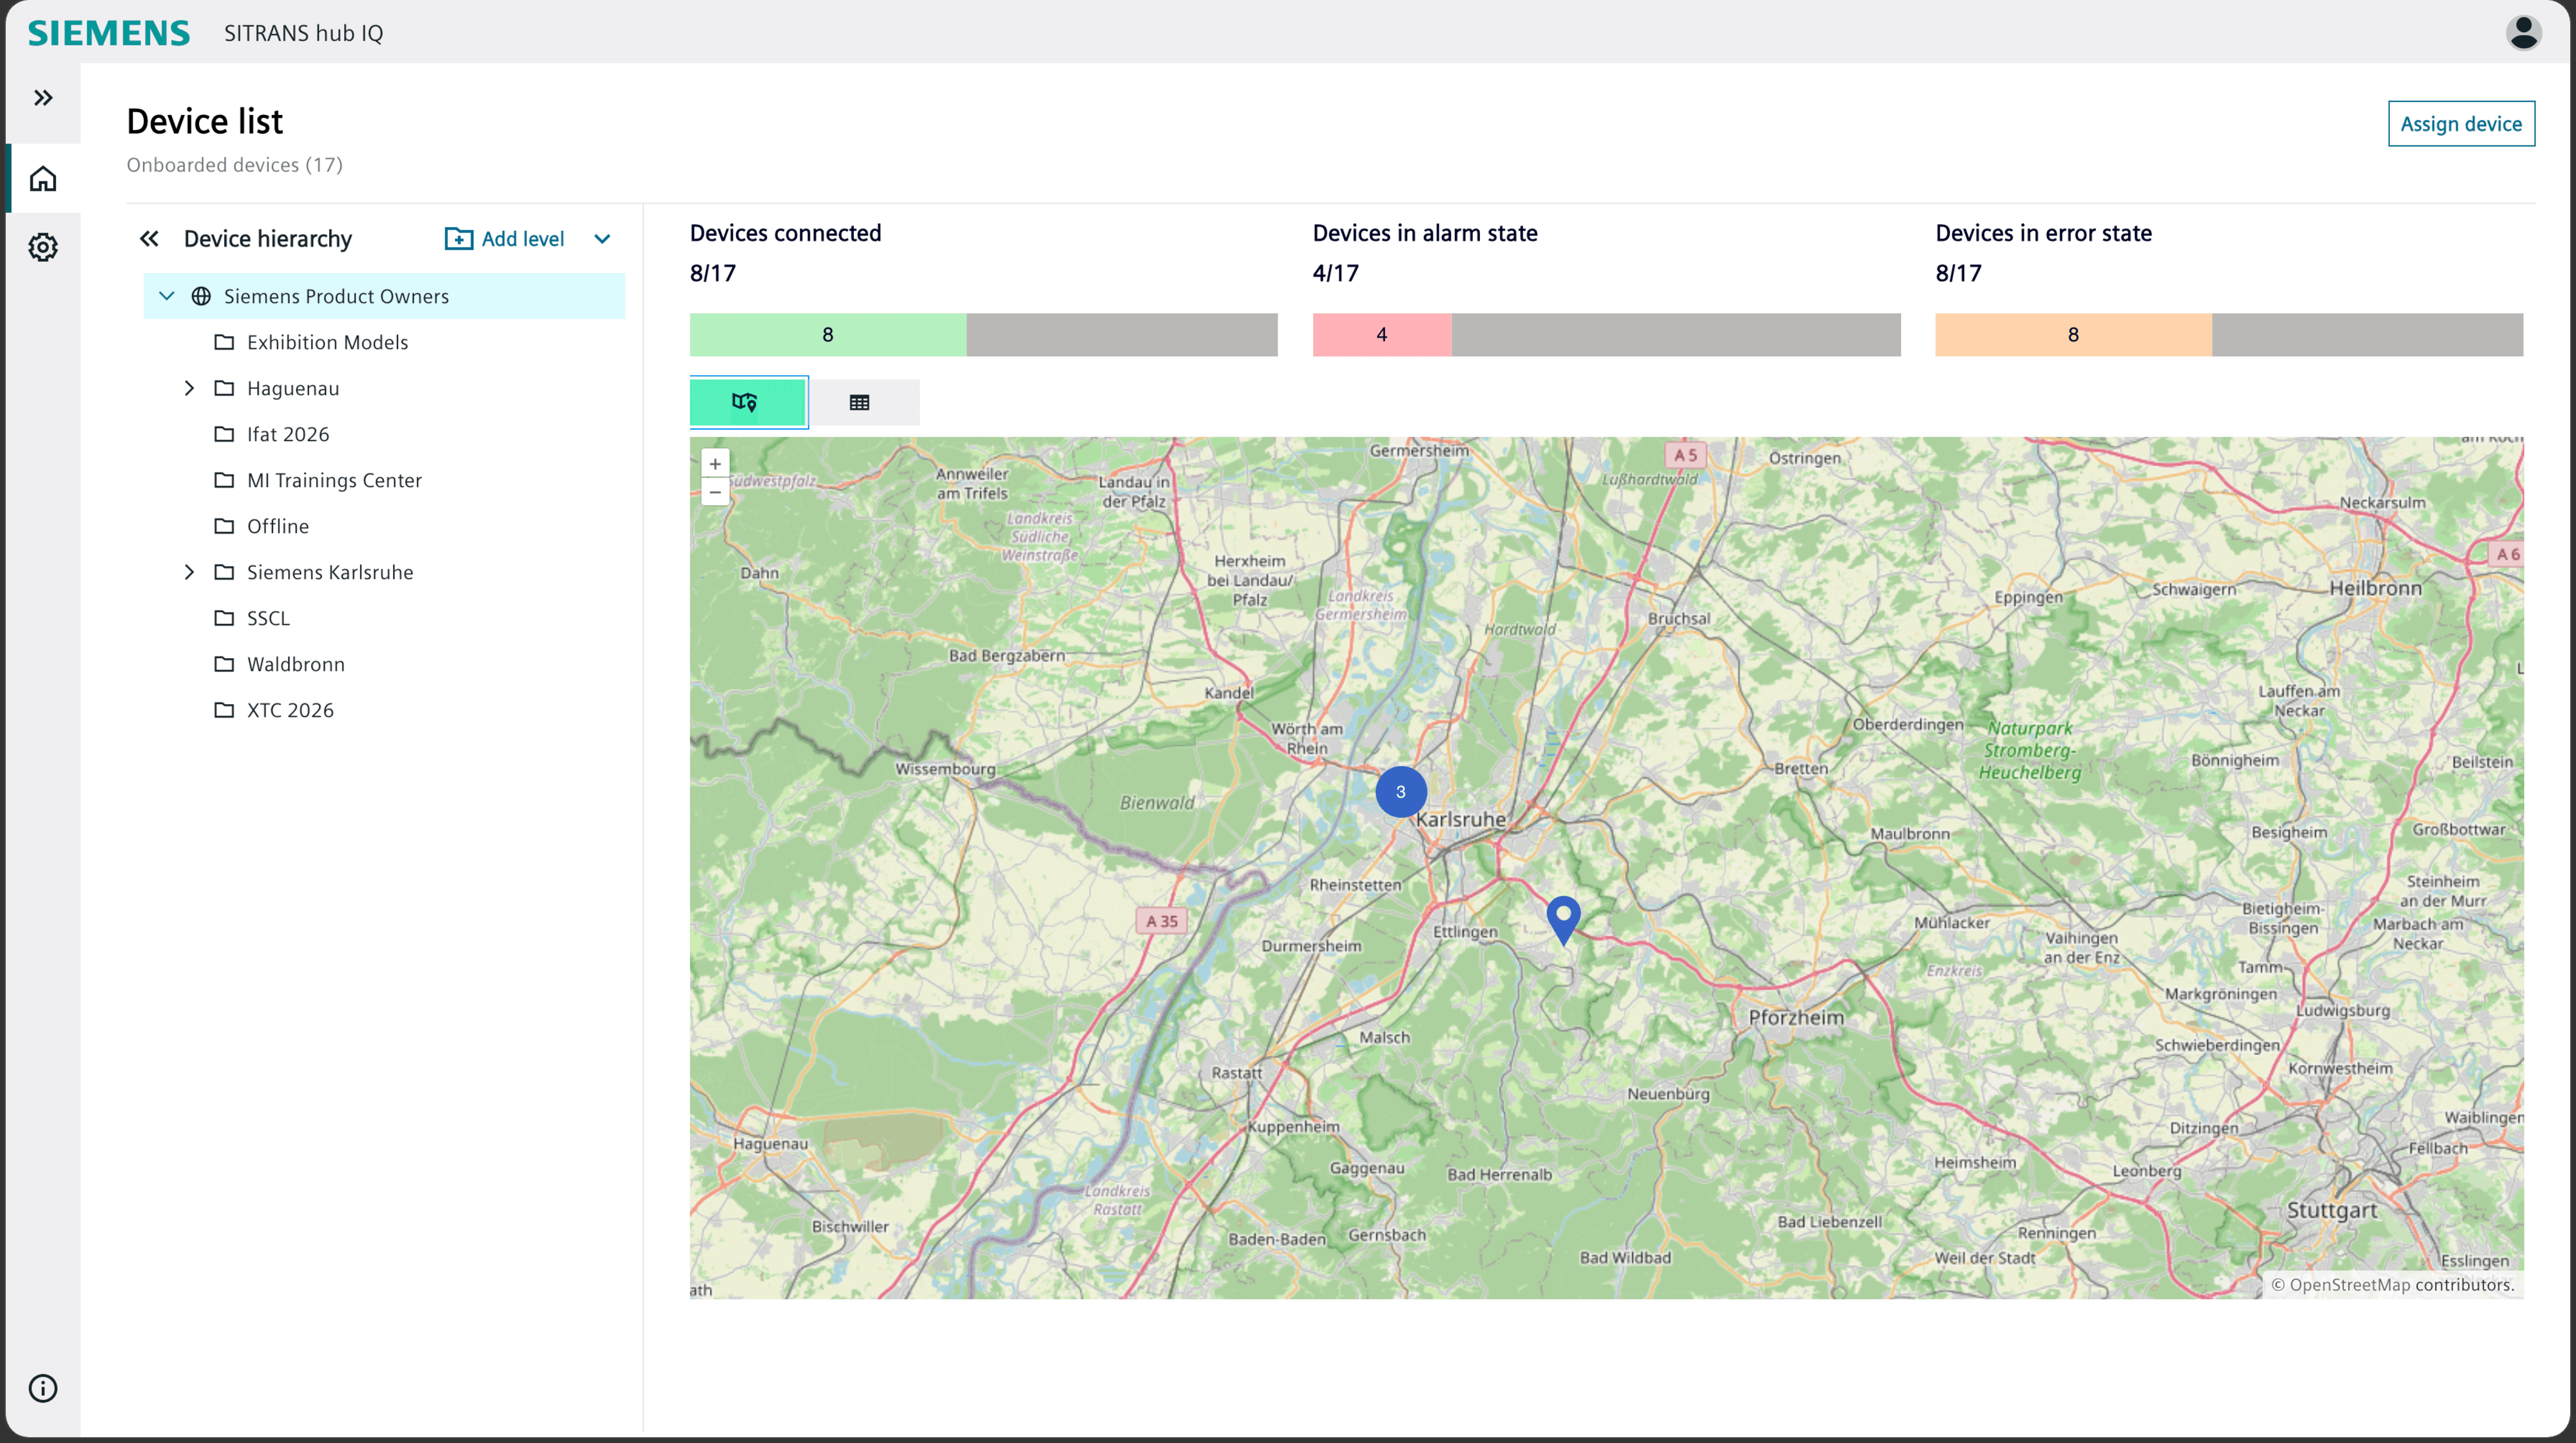This screenshot has width=2576, height=1443.
Task: Select Siemens Product Owners in hierarchy
Action: click(x=385, y=296)
